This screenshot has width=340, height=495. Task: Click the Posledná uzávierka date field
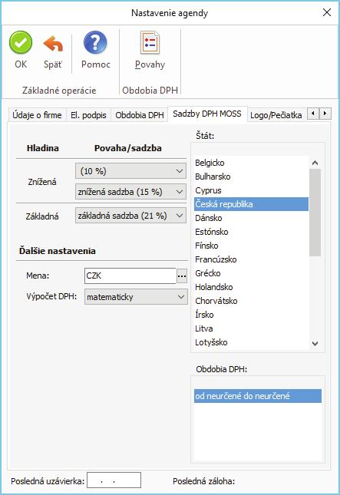coord(114,481)
